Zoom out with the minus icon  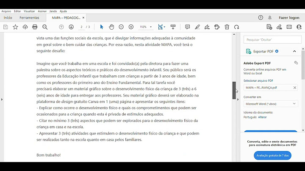pos(121,27)
